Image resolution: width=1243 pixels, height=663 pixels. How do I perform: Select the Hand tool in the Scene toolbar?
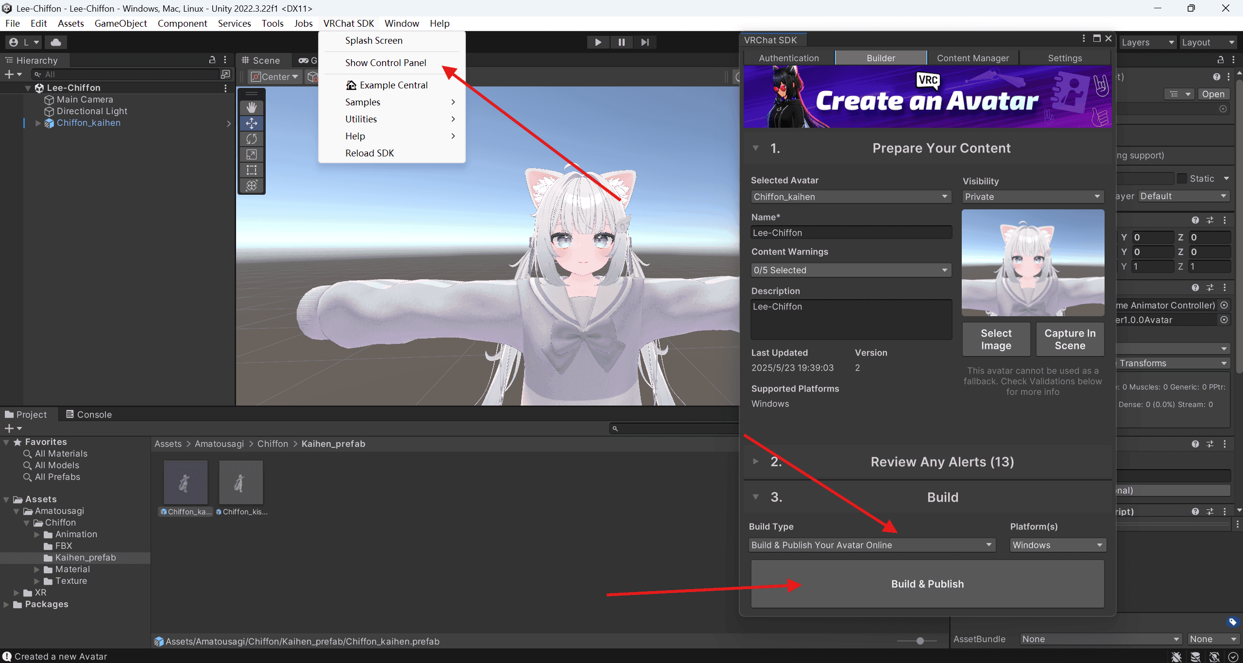(252, 107)
